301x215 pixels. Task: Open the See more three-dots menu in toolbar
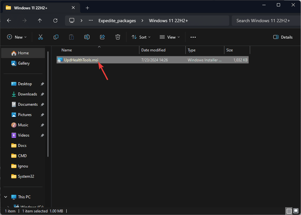tap(193, 37)
